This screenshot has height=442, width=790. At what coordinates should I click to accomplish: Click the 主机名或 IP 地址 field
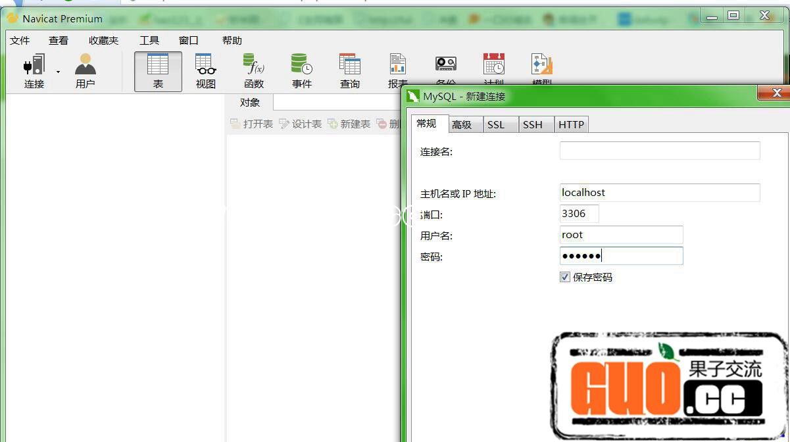pyautogui.click(x=659, y=193)
